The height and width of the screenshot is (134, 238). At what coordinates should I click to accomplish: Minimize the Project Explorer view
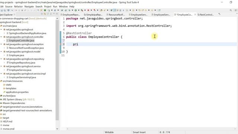point(54,14)
